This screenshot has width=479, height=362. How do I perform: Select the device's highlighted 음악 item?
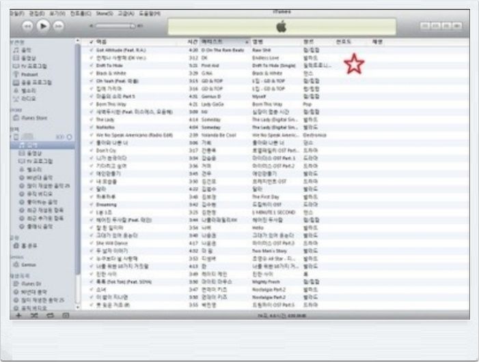pyautogui.click(x=42, y=145)
